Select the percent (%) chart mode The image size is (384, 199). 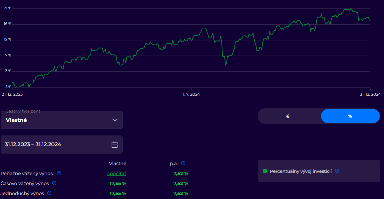point(350,116)
